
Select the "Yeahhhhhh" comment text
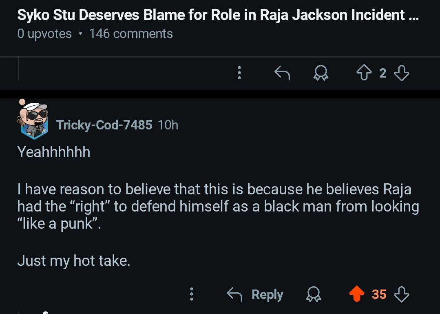54,152
